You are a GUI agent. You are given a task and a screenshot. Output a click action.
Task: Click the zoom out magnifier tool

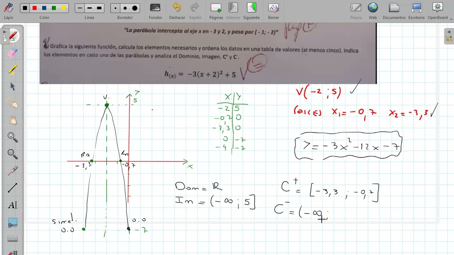point(13,154)
